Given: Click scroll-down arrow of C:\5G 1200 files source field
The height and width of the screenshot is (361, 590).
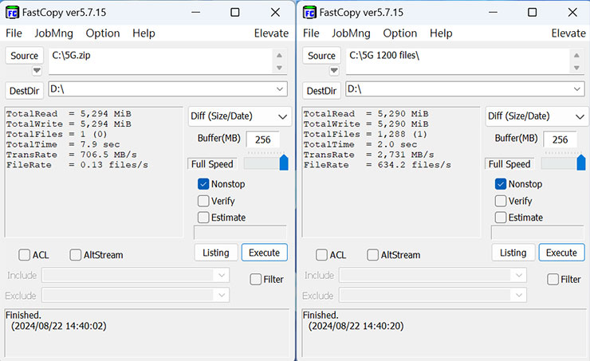Looking at the screenshot, I should coord(576,68).
